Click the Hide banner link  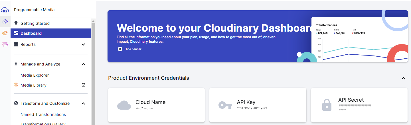[x=133, y=49]
